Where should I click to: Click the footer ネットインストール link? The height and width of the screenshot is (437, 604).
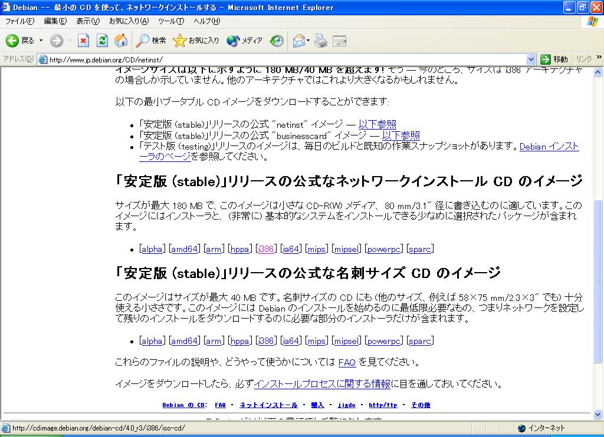tap(268, 405)
